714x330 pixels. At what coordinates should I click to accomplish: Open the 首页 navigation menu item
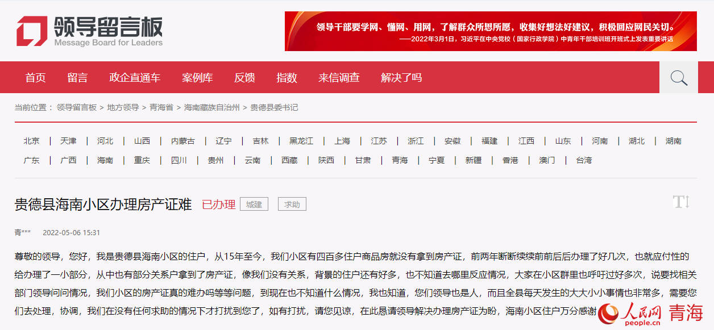point(35,78)
